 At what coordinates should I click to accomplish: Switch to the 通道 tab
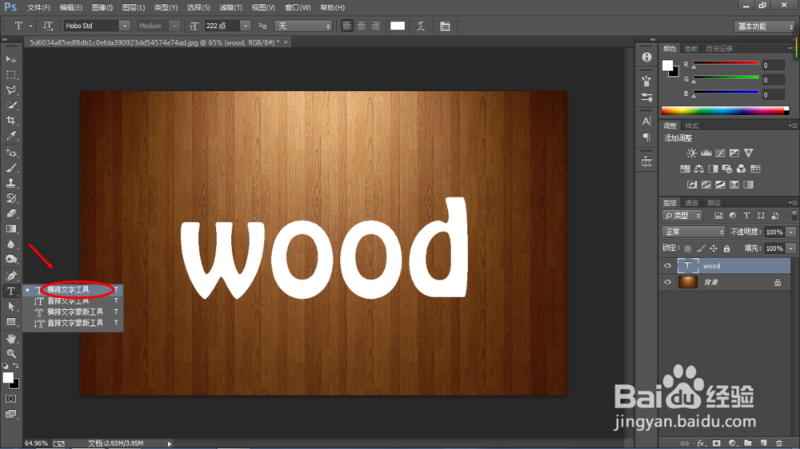click(691, 203)
